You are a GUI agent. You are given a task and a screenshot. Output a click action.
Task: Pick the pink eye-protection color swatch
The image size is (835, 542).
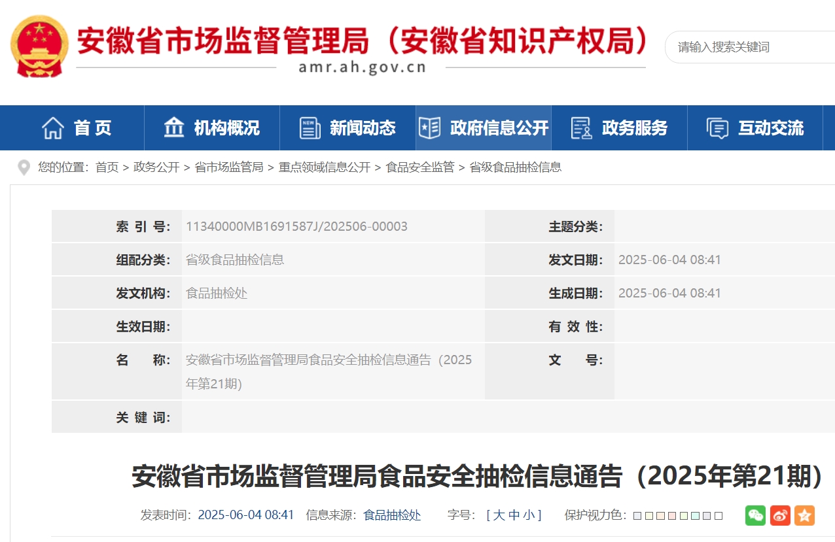[672, 516]
